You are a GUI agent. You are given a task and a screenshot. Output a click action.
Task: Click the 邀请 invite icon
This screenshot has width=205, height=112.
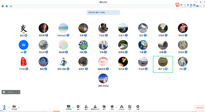click(x=86, y=107)
